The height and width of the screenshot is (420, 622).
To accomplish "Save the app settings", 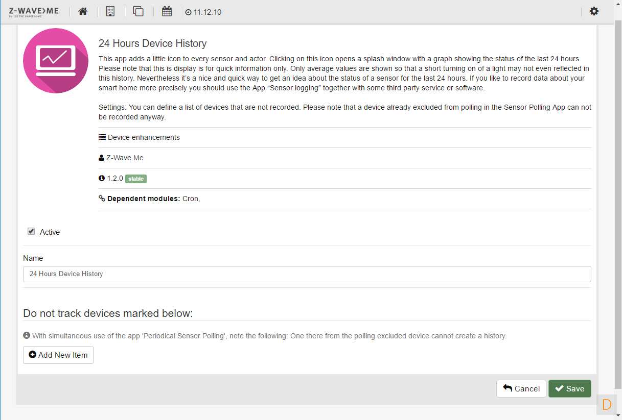I will (x=569, y=389).
